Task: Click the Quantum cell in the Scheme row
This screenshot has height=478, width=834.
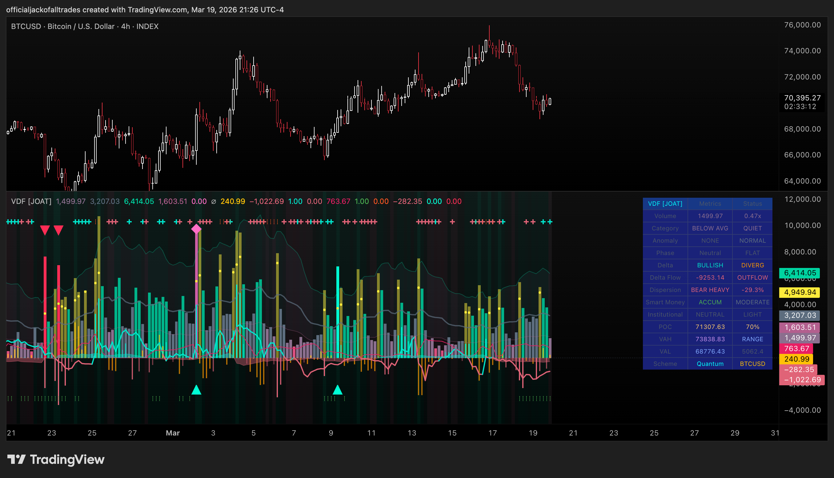Action: click(710, 364)
